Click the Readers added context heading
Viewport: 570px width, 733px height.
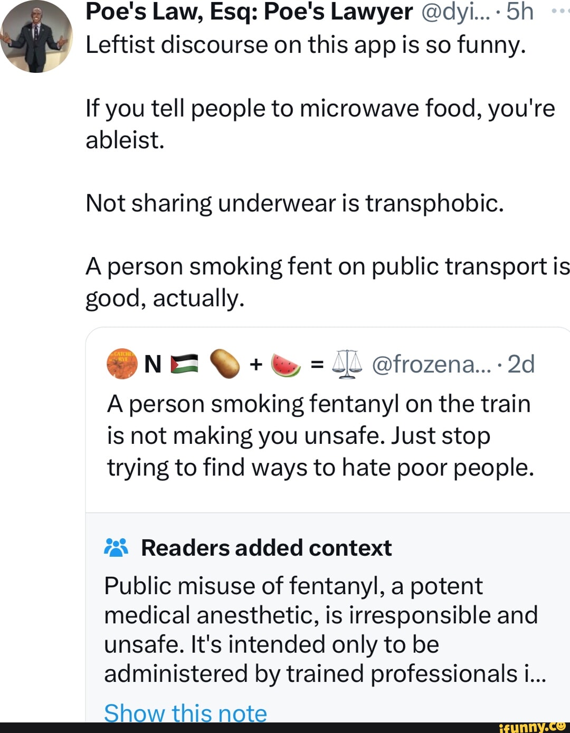click(x=266, y=548)
